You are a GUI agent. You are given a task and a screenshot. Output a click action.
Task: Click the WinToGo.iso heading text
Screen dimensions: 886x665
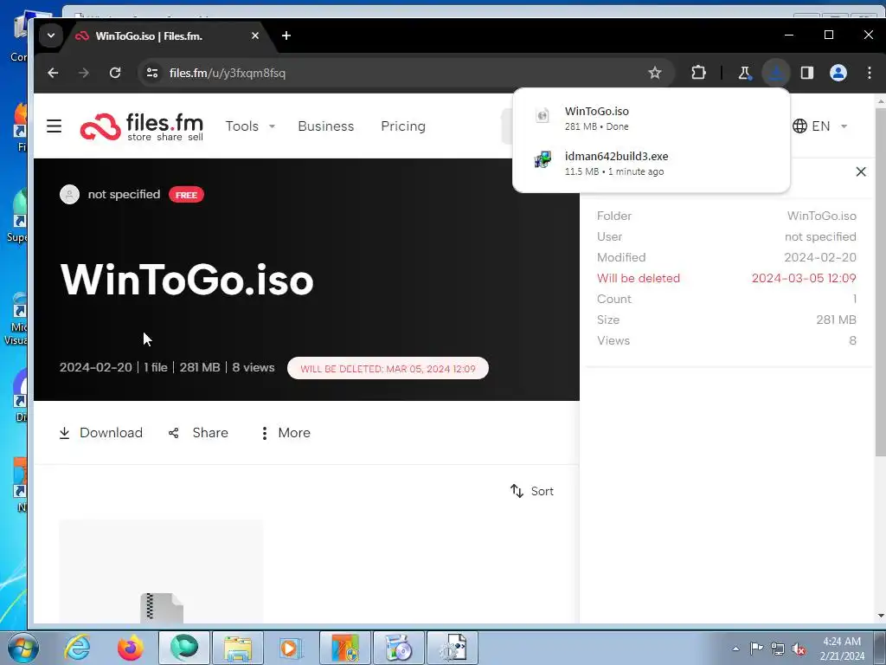[187, 280]
